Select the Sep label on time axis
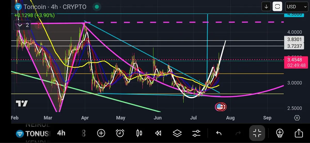 267,118
